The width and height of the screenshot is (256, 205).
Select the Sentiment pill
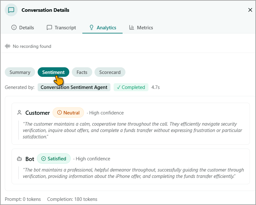click(x=53, y=72)
